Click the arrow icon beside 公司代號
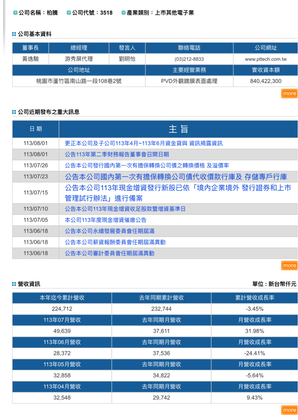Viewport: 298px width, 420px height. (x=69, y=13)
